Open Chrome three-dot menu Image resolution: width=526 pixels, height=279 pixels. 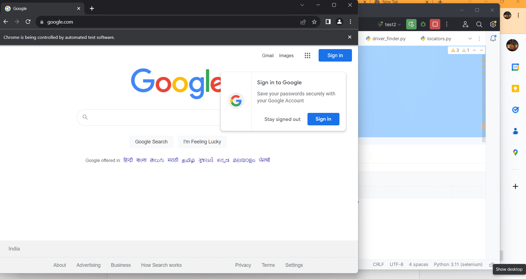pyautogui.click(x=351, y=22)
